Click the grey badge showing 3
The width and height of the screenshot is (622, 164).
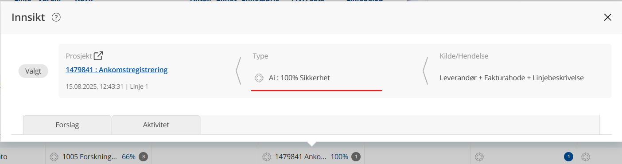click(143, 156)
